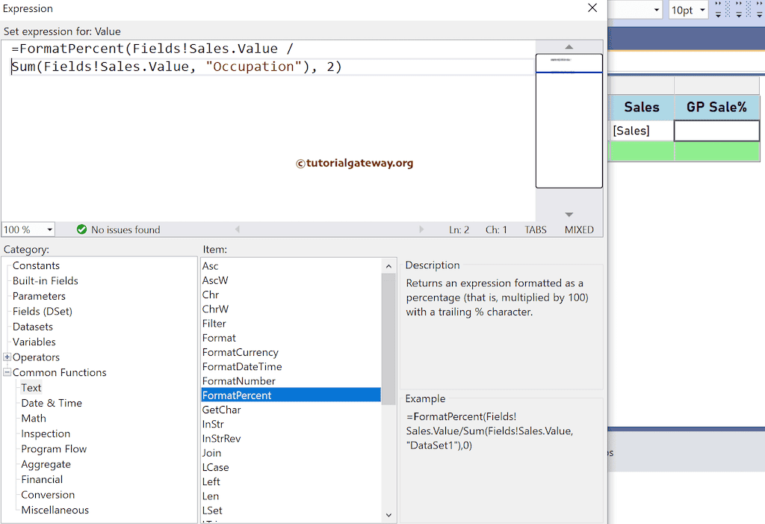
Task: Click the MIXED line ending indicator
Action: (579, 229)
